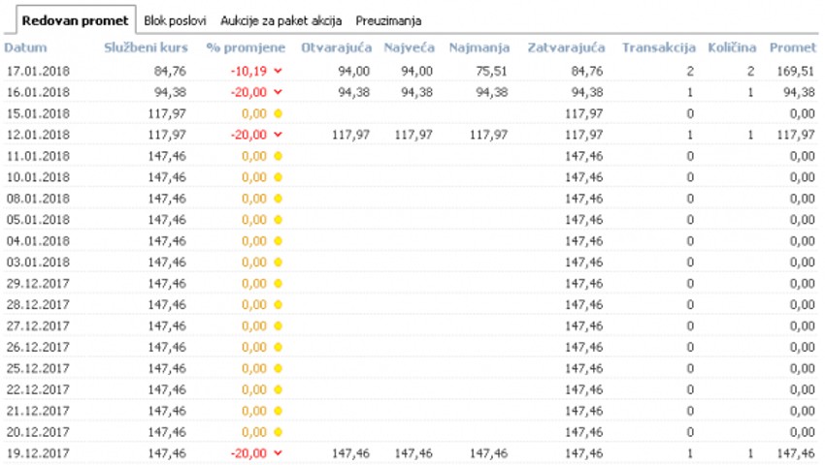Click red down arrow for 16.01.2018

tap(279, 92)
